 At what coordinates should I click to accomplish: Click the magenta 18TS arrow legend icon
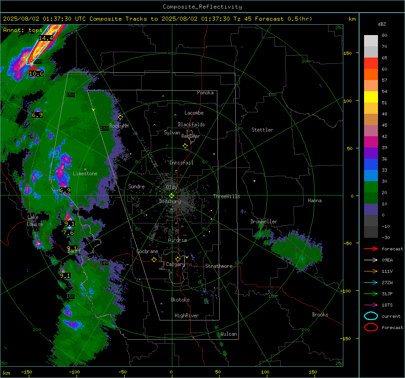tap(371, 305)
